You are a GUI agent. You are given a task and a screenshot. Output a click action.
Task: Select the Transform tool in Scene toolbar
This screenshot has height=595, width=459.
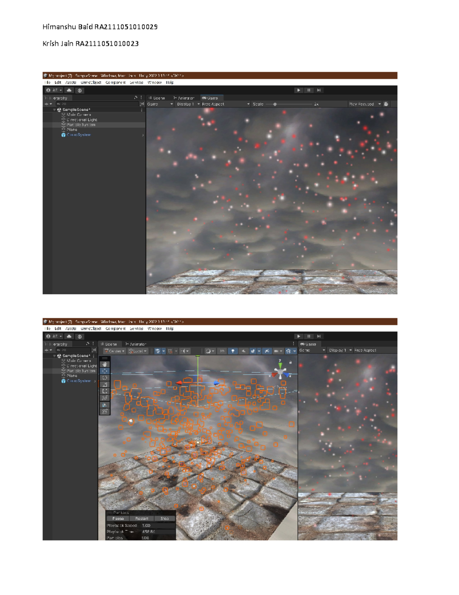[104, 398]
